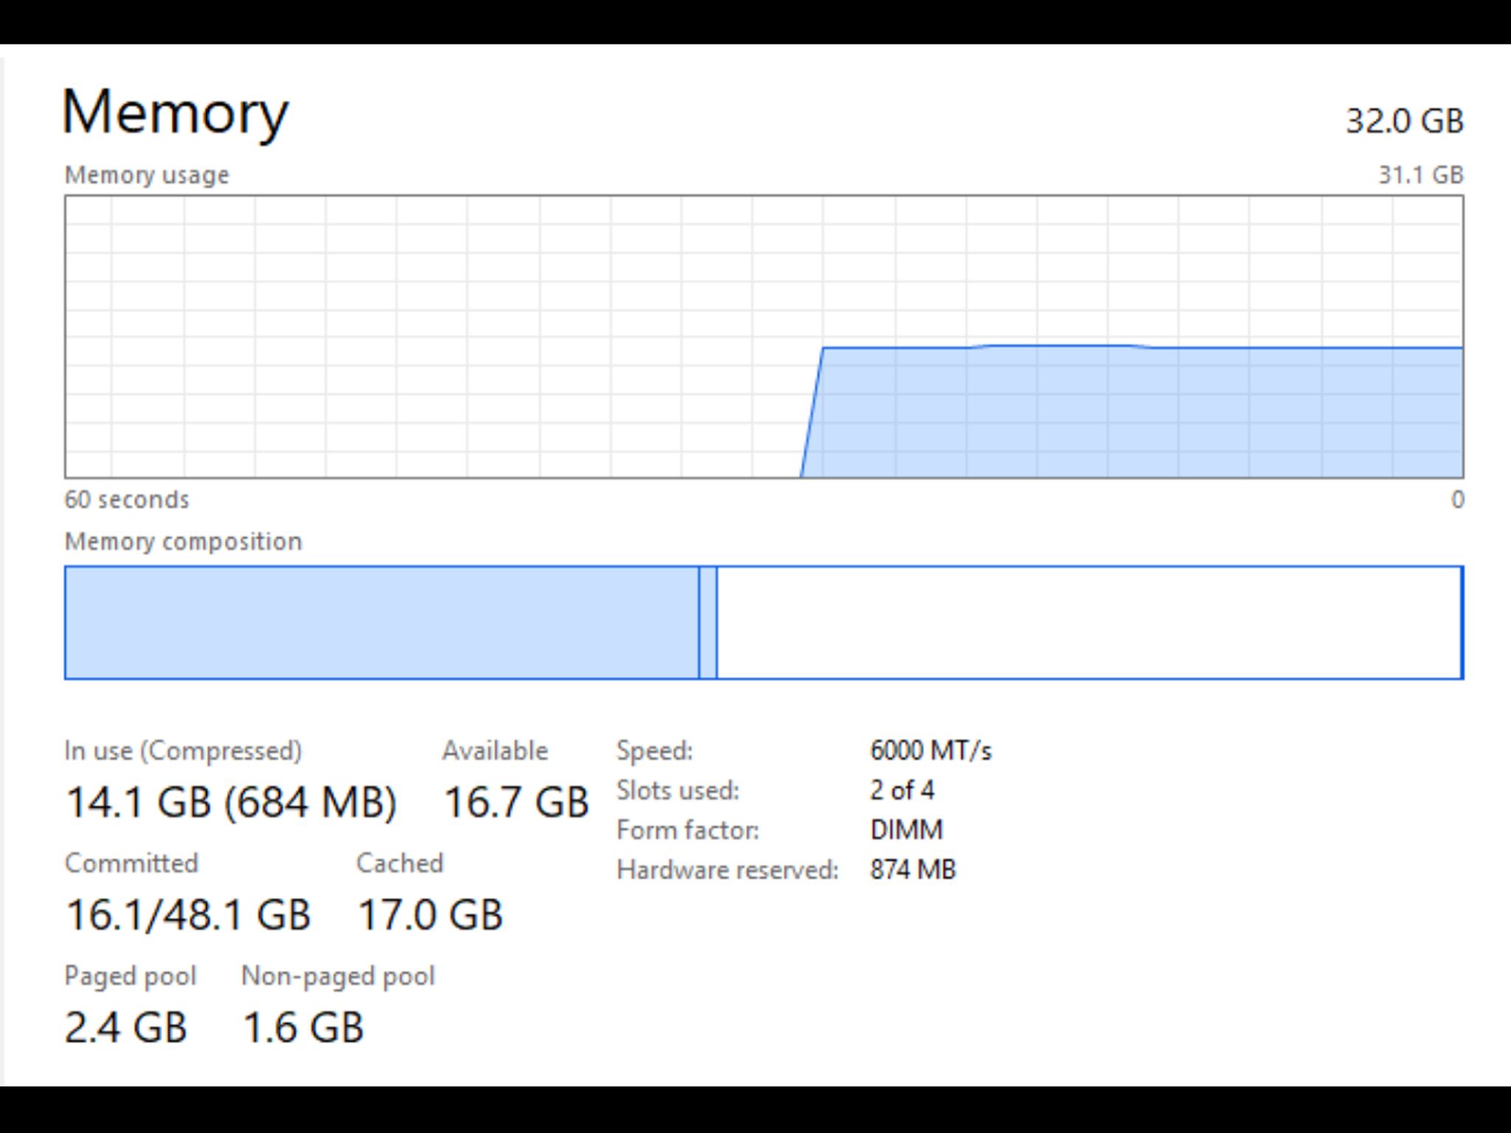Select the in-use segment of memory composition bar
This screenshot has width=1511, height=1133.
[x=381, y=623]
